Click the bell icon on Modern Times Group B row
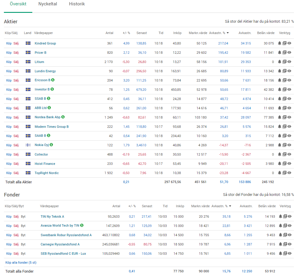Viewport: 299px width, 278px height. (280, 126)
